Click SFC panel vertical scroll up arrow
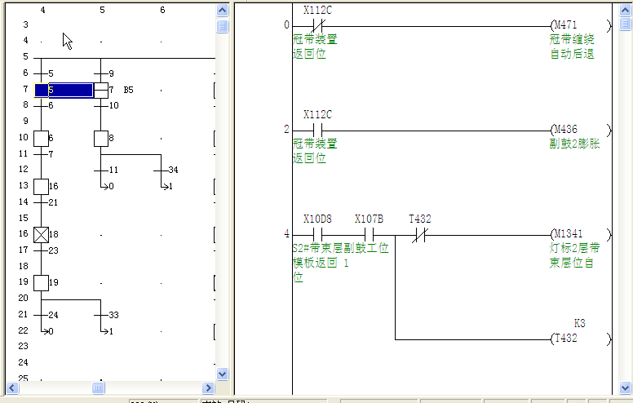Image resolution: width=633 pixels, height=403 pixels. (223, 10)
